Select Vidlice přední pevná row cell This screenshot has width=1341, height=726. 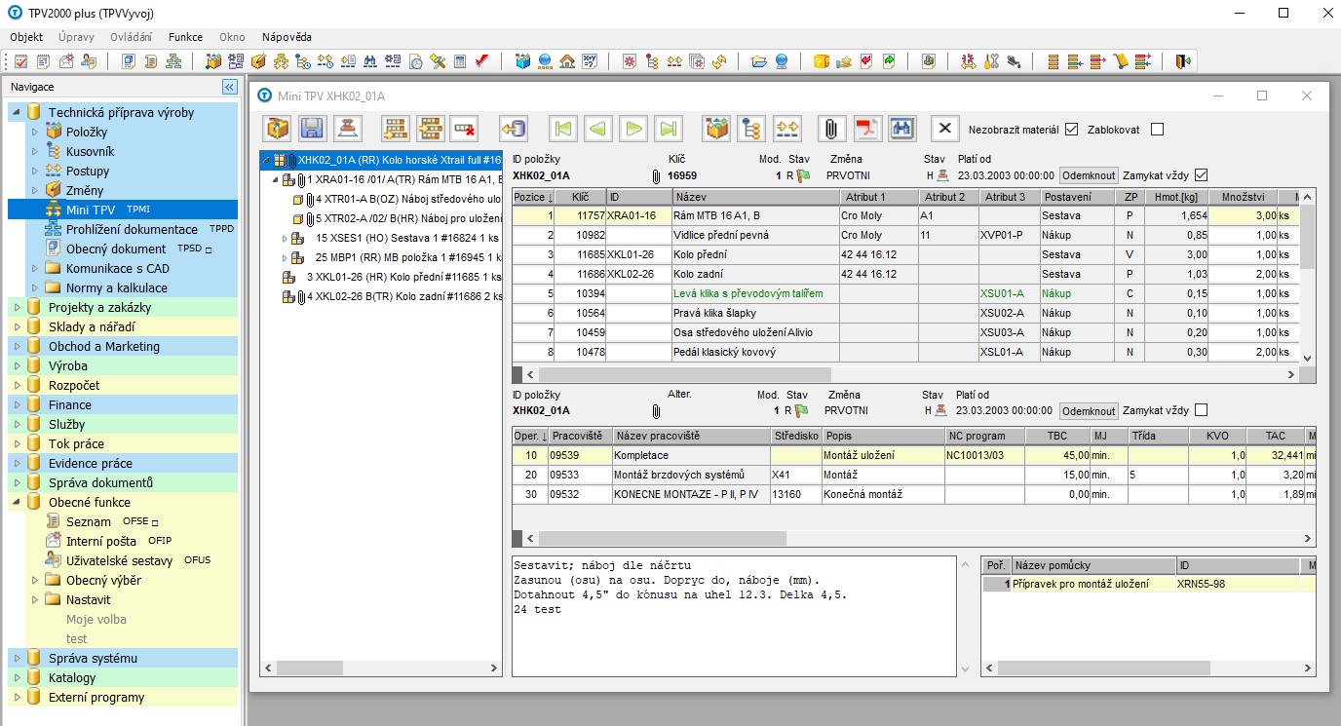click(x=755, y=235)
